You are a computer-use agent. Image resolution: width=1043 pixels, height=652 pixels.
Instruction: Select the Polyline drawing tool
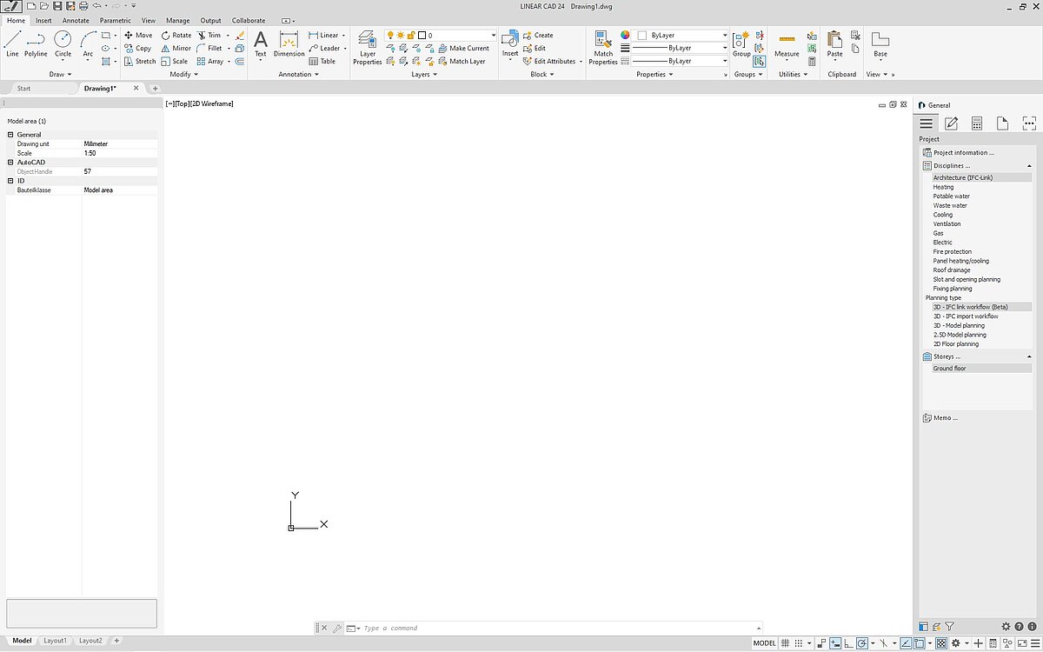coord(36,43)
